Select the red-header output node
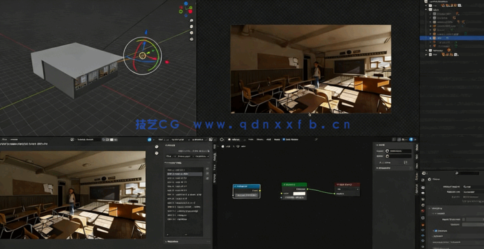Screen dimensions: 484x249 pyautogui.click(x=348, y=189)
